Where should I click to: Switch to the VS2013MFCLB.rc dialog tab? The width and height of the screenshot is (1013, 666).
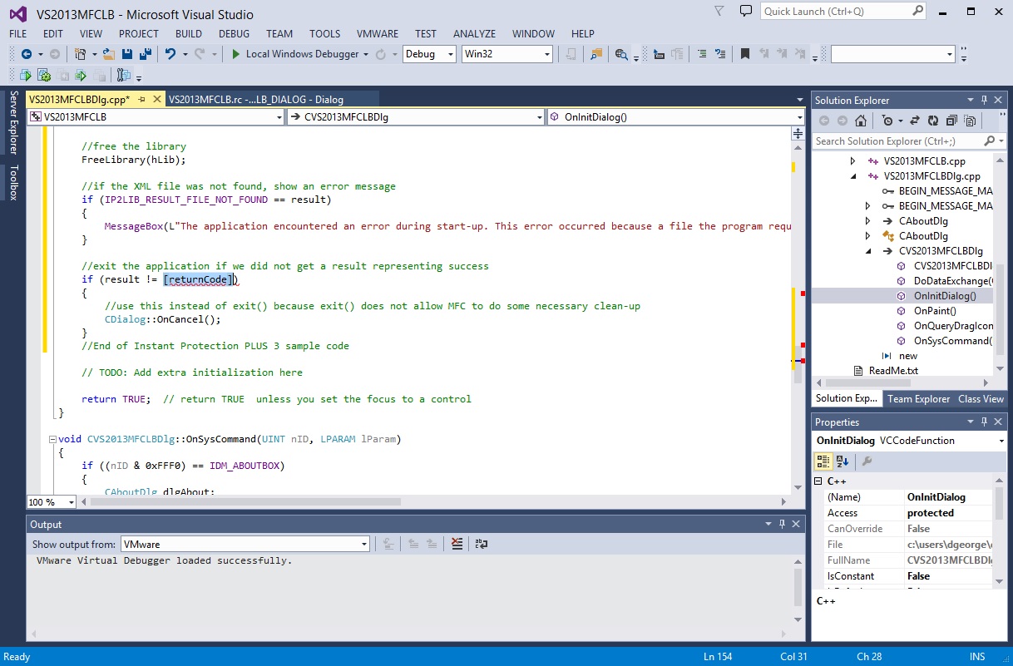click(258, 99)
